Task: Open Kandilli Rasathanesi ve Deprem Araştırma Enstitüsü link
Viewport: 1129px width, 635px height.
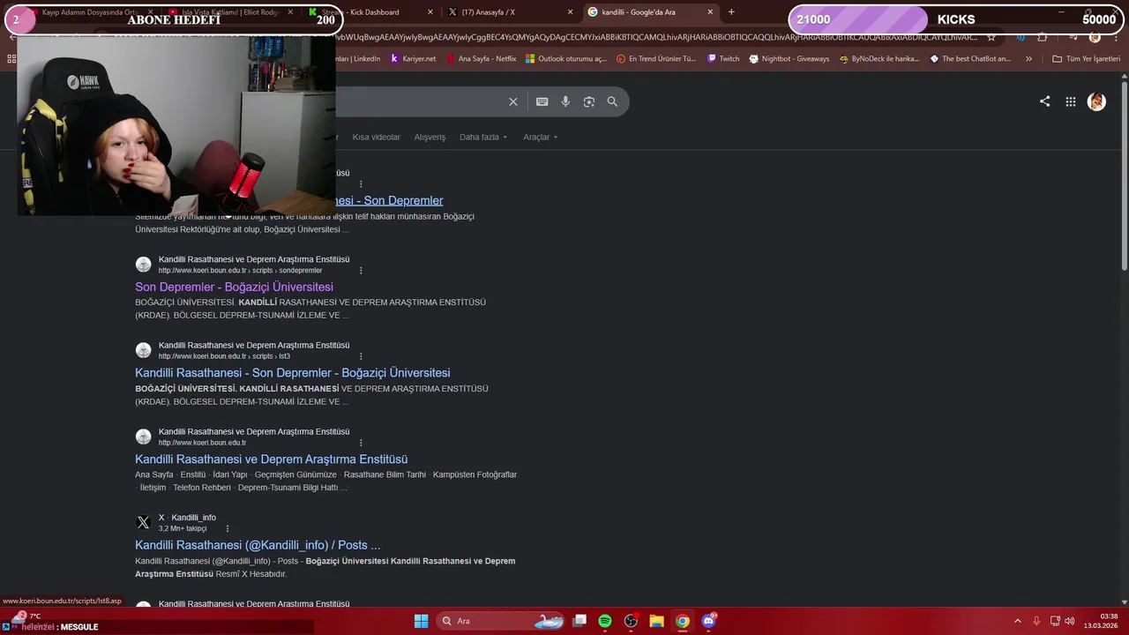Action: 271,459
